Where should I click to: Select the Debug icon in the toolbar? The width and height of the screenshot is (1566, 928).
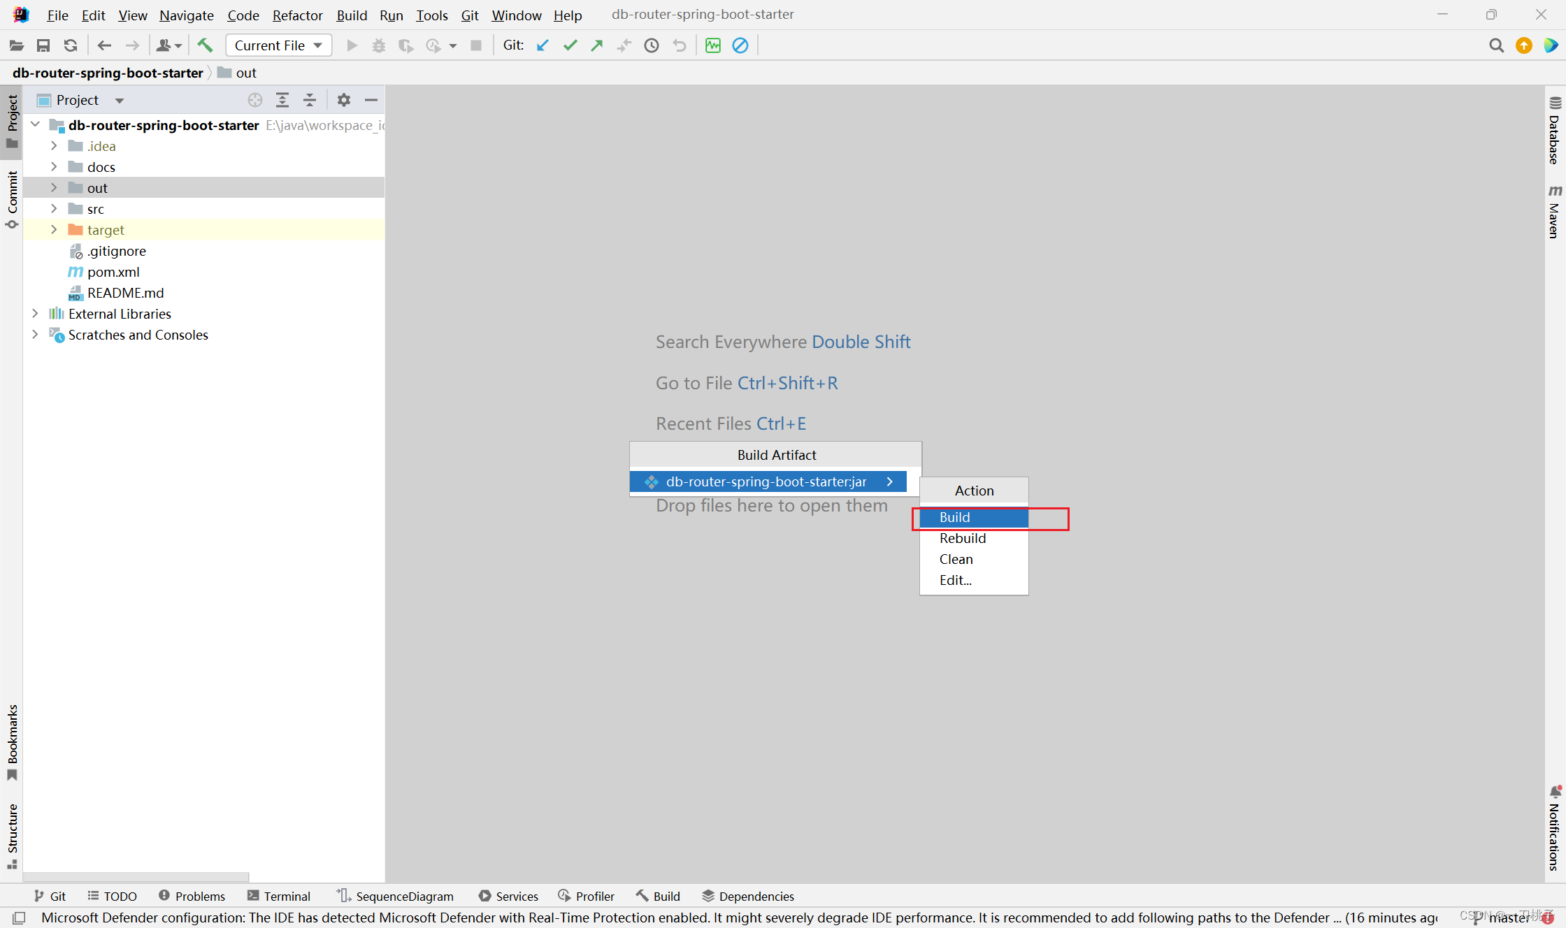tap(379, 45)
